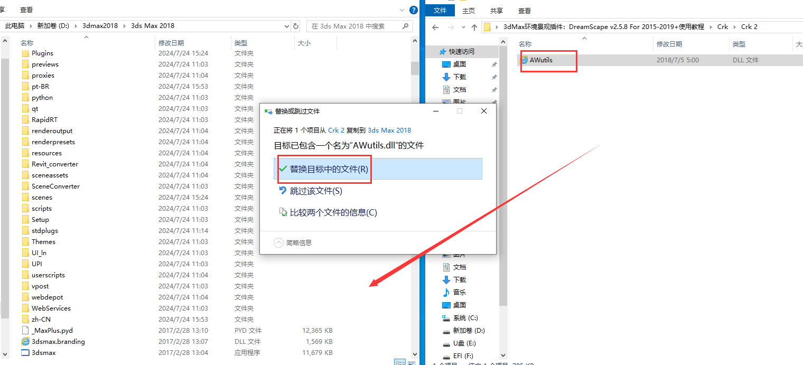Click the python folder icon
Image resolution: width=803 pixels, height=365 pixels.
click(x=25, y=97)
